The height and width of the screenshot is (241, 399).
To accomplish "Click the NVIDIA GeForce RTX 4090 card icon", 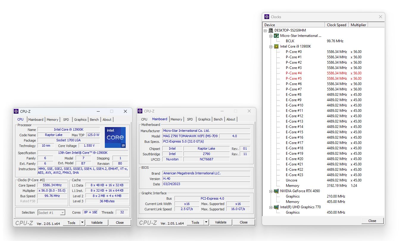I will coord(276,191).
